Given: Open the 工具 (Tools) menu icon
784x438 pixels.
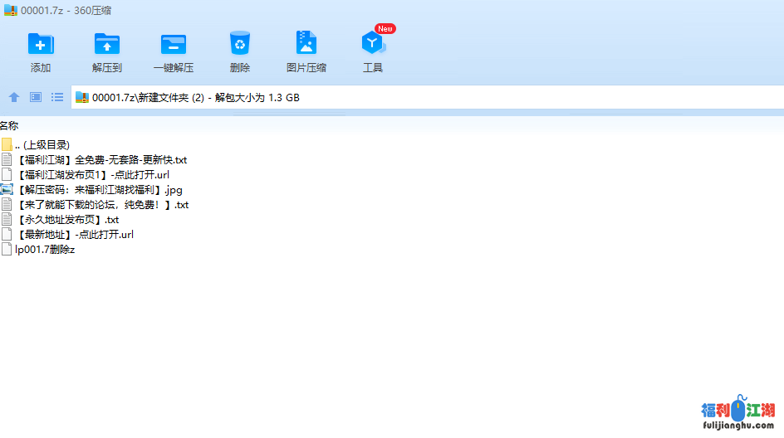Looking at the screenshot, I should click(372, 44).
